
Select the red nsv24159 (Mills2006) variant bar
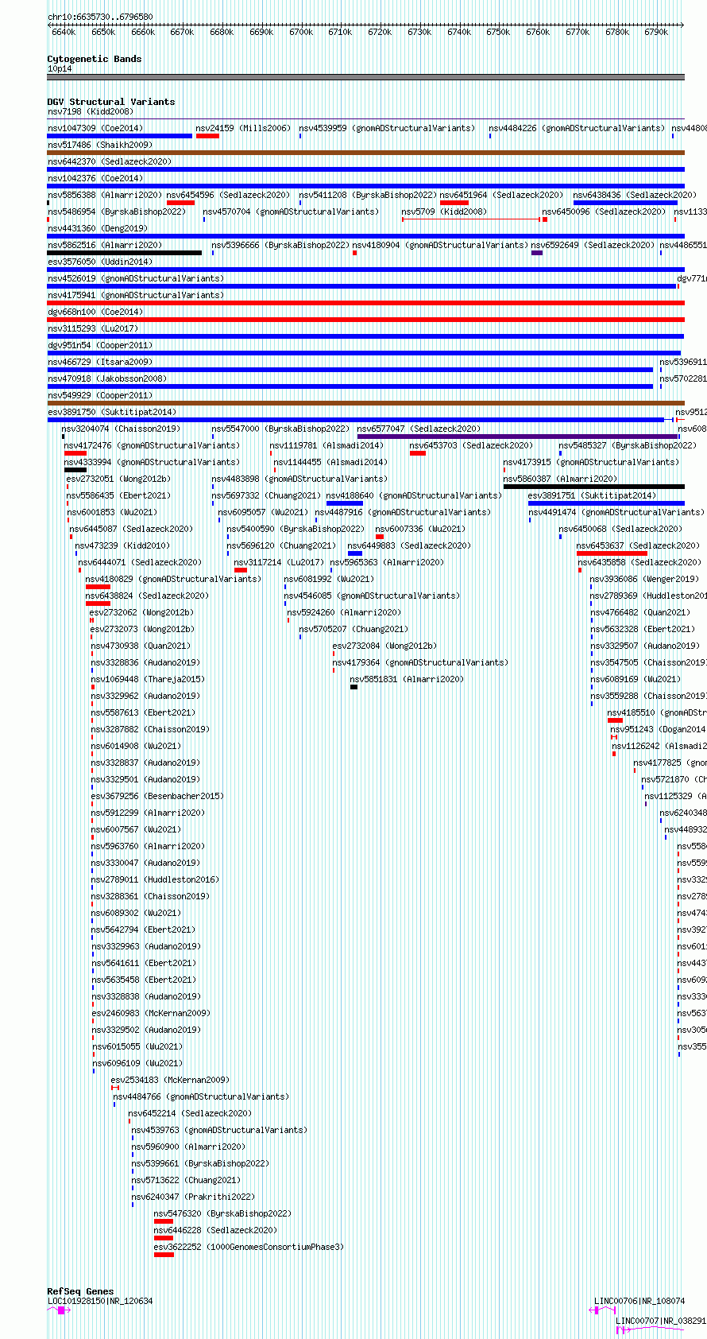207,136
